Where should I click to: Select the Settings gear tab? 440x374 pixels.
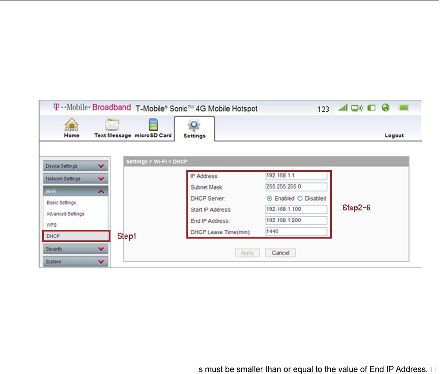click(x=194, y=129)
